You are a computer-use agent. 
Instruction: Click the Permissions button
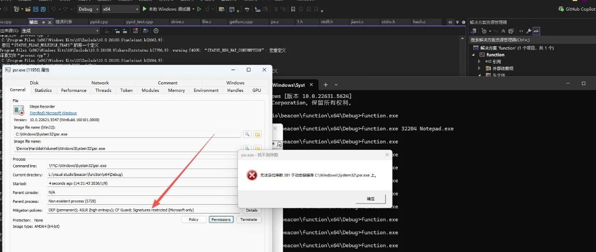(x=221, y=220)
